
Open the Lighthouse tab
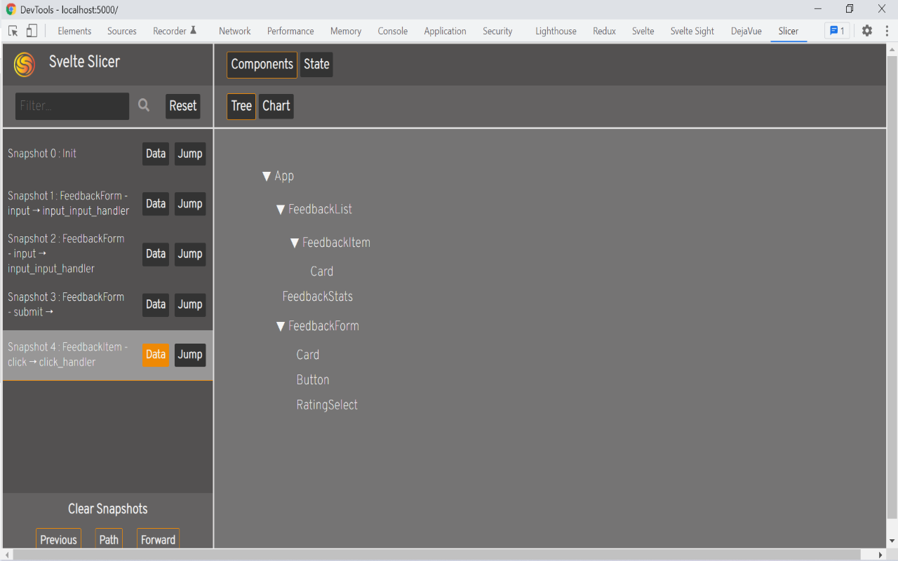(556, 31)
